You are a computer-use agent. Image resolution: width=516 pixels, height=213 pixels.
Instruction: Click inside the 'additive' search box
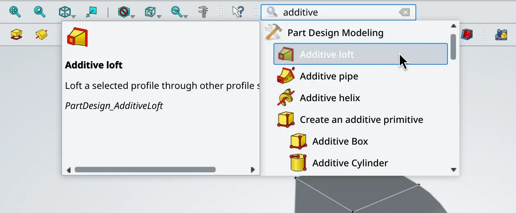337,12
